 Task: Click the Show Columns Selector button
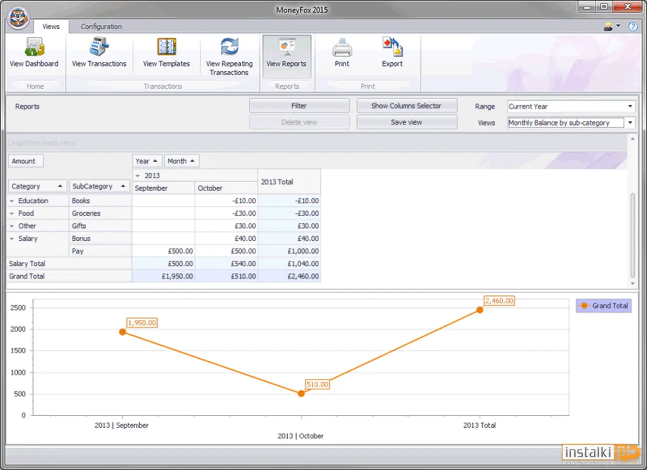(407, 106)
